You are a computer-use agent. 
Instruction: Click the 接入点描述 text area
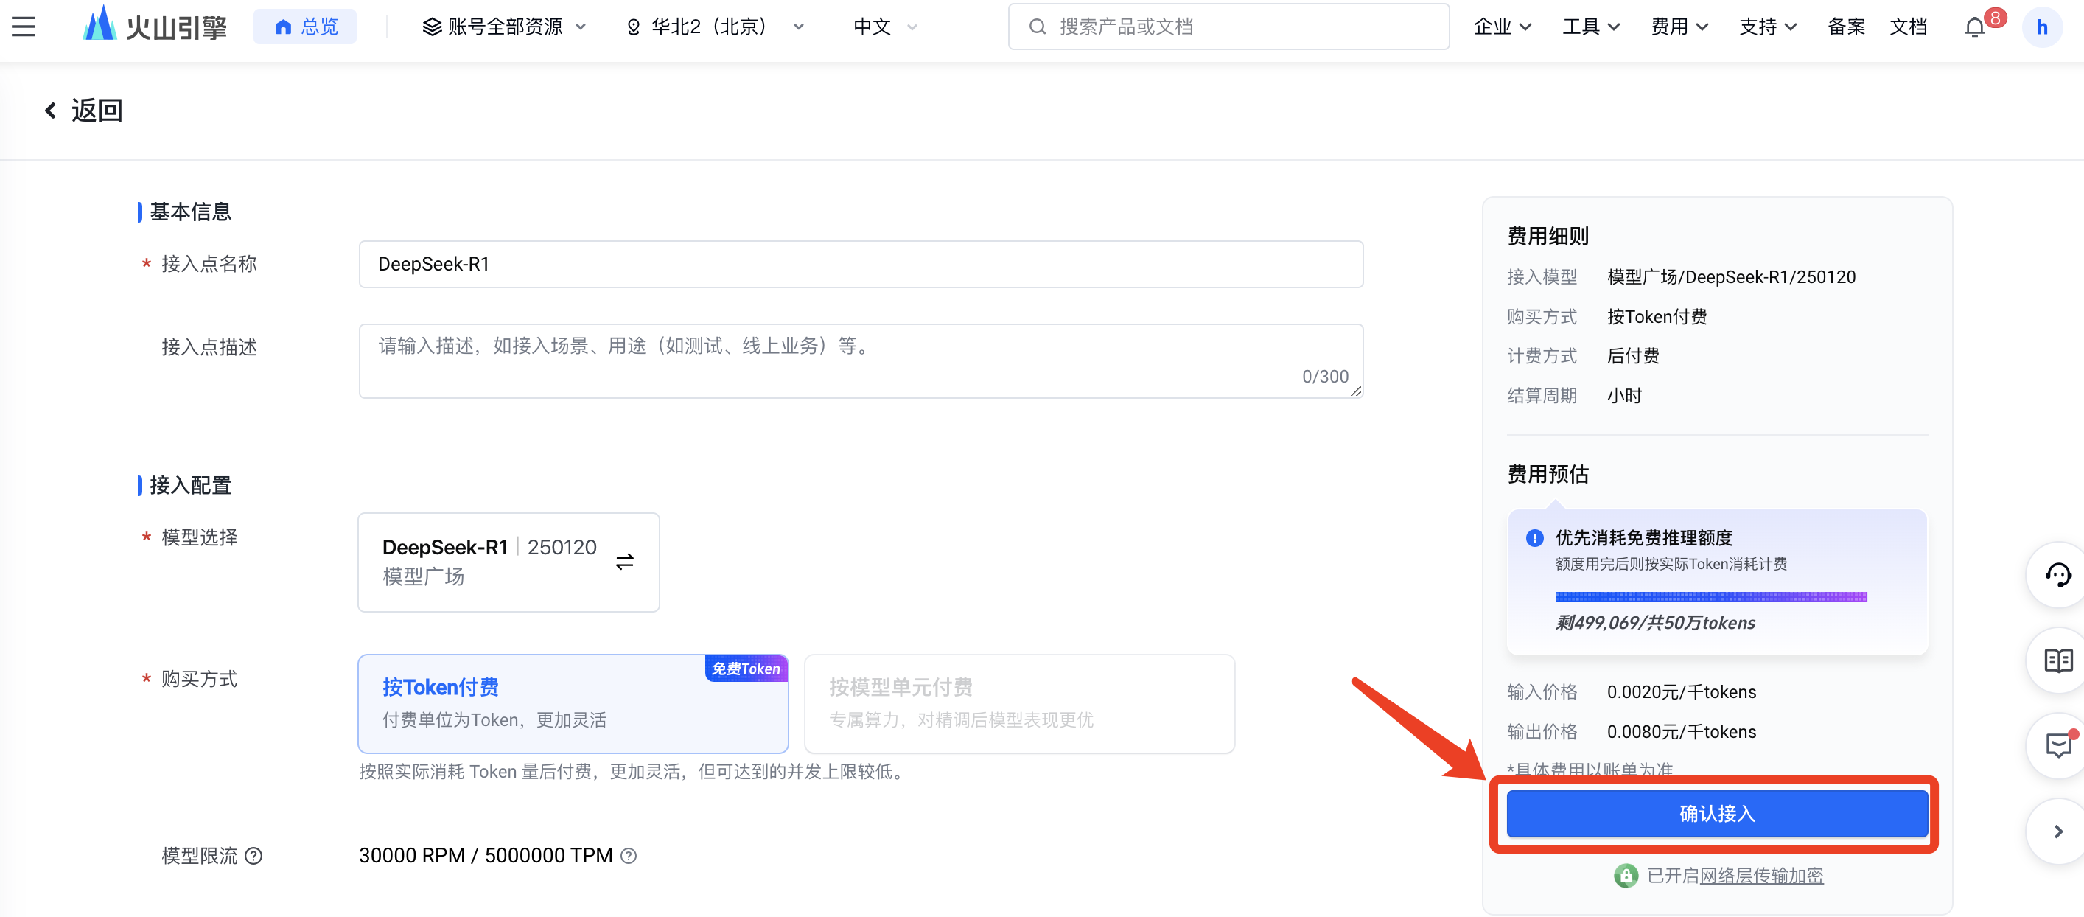[860, 360]
